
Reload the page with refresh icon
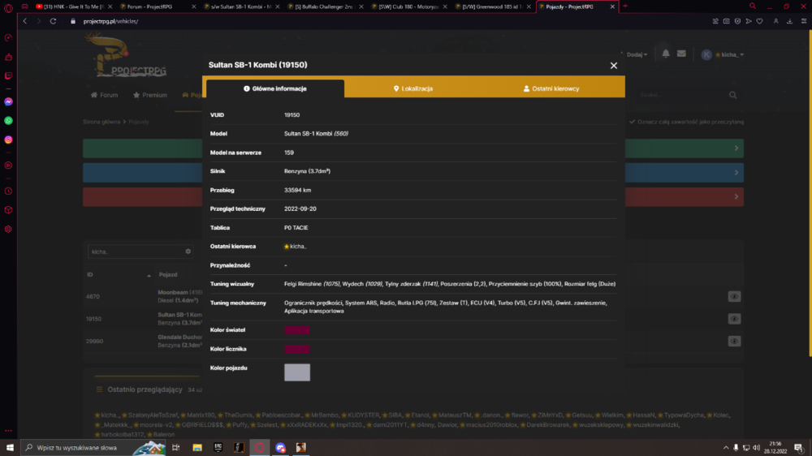53,21
